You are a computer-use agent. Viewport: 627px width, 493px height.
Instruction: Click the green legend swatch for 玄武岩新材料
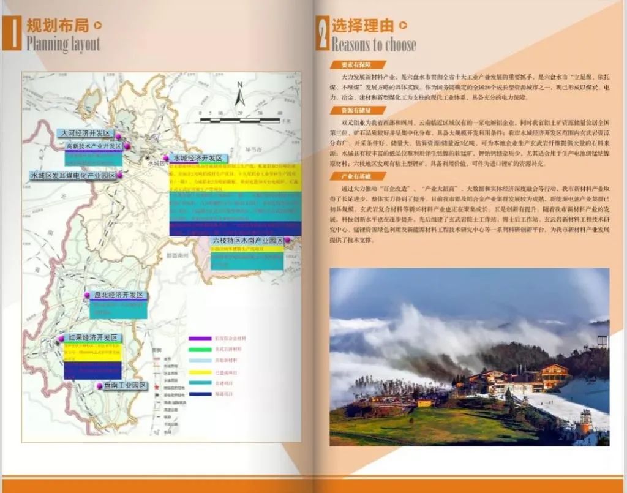200,350
